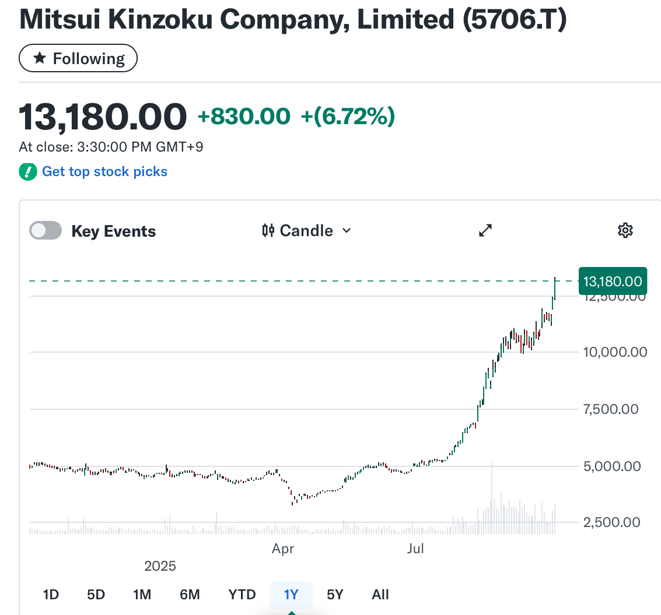The image size is (661, 615).
Task: Switch to the 6M range
Action: point(190,595)
